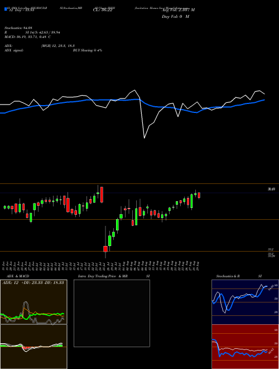Image resolution: width=279 pixels, height=369 pixels.
Task: Open the red RSI chart panel
Action: pos(245,347)
